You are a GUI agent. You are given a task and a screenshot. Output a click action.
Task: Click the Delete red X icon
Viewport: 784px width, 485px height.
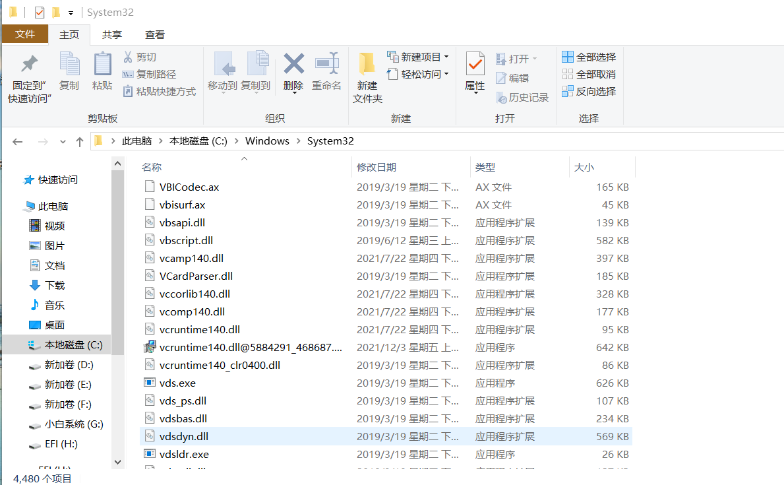coord(293,63)
